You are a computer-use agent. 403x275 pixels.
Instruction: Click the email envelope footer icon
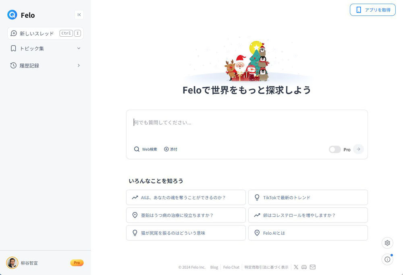(x=313, y=267)
